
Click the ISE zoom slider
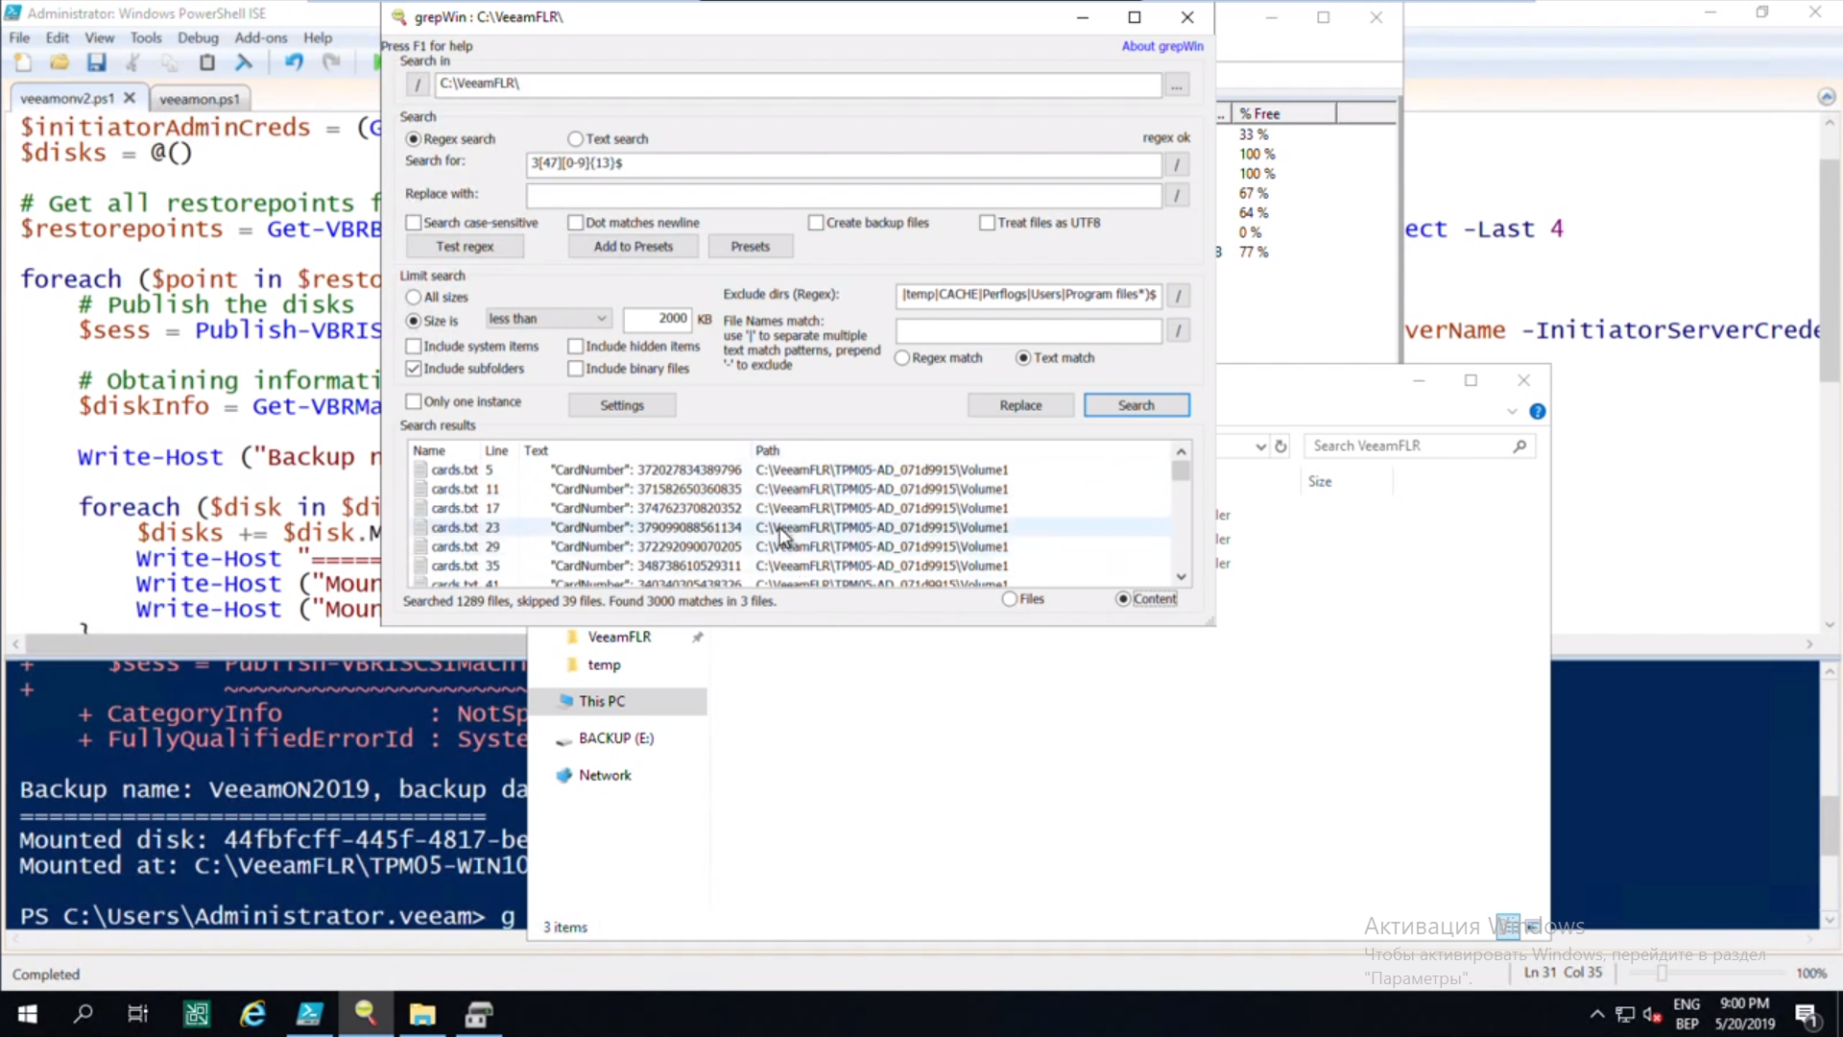[1662, 973]
